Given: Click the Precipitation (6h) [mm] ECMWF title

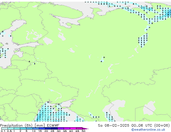Looking at the screenshot, I should (30, 126).
